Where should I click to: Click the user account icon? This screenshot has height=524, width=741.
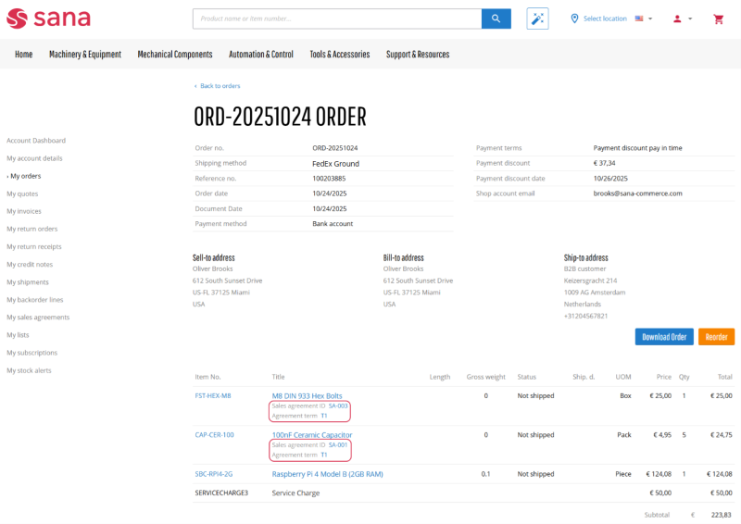point(677,19)
